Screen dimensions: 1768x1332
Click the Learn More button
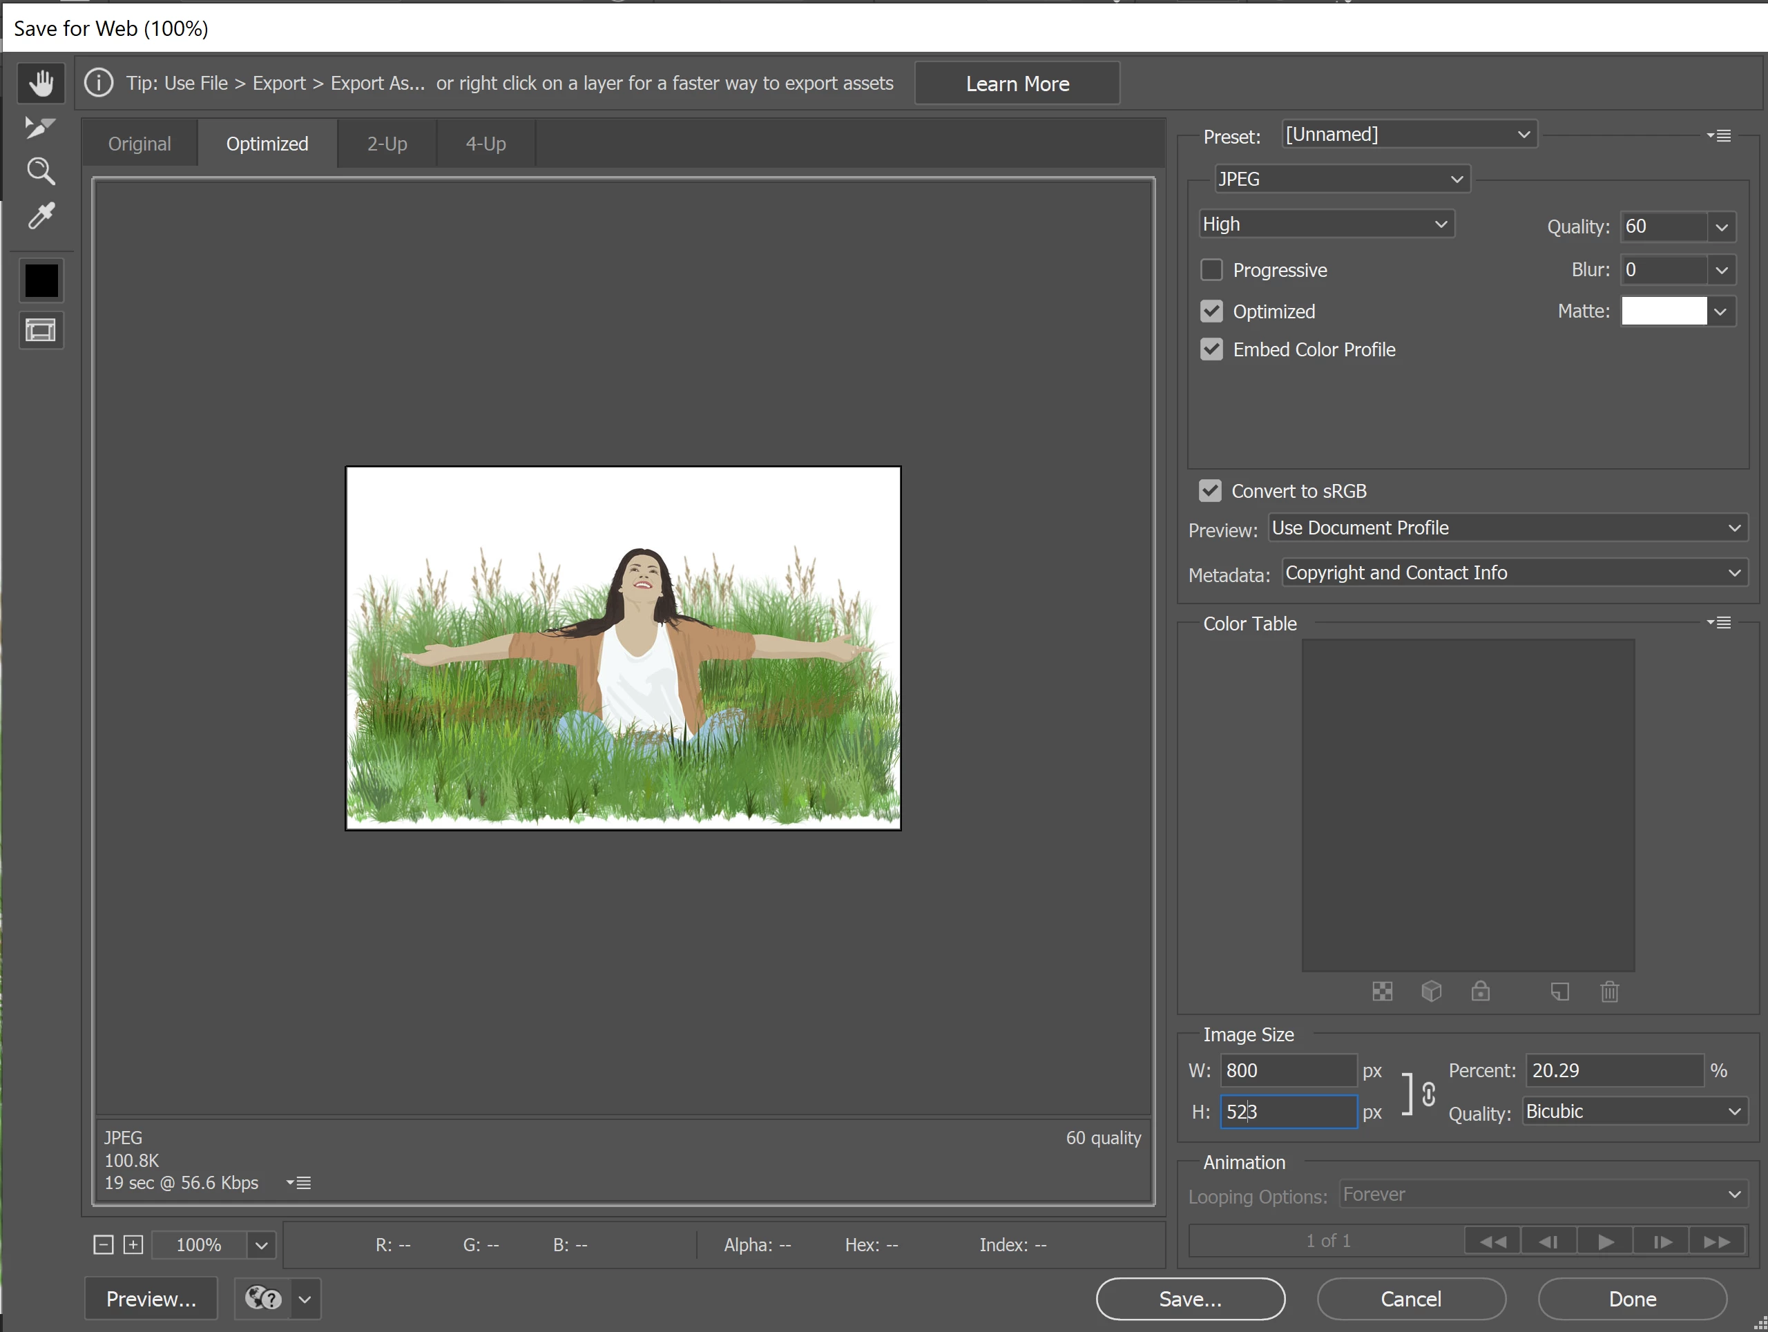click(1017, 84)
